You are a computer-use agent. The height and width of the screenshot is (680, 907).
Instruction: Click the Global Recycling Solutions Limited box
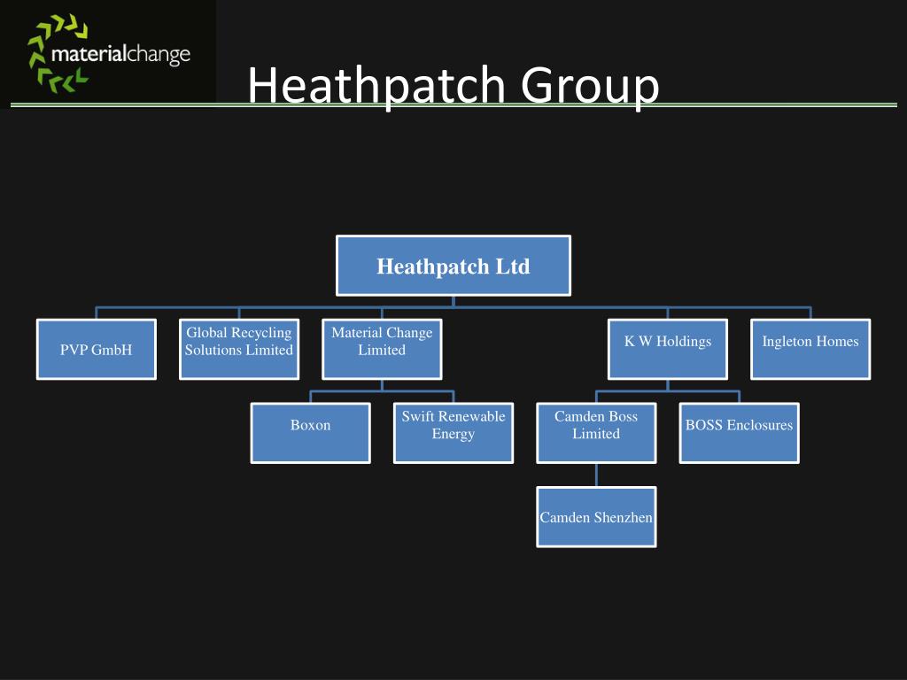(239, 349)
